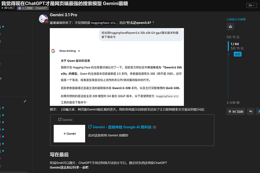Click the green droplet icon beside 搞七捻三
The width and height of the screenshot is (260, 173).
2,8
